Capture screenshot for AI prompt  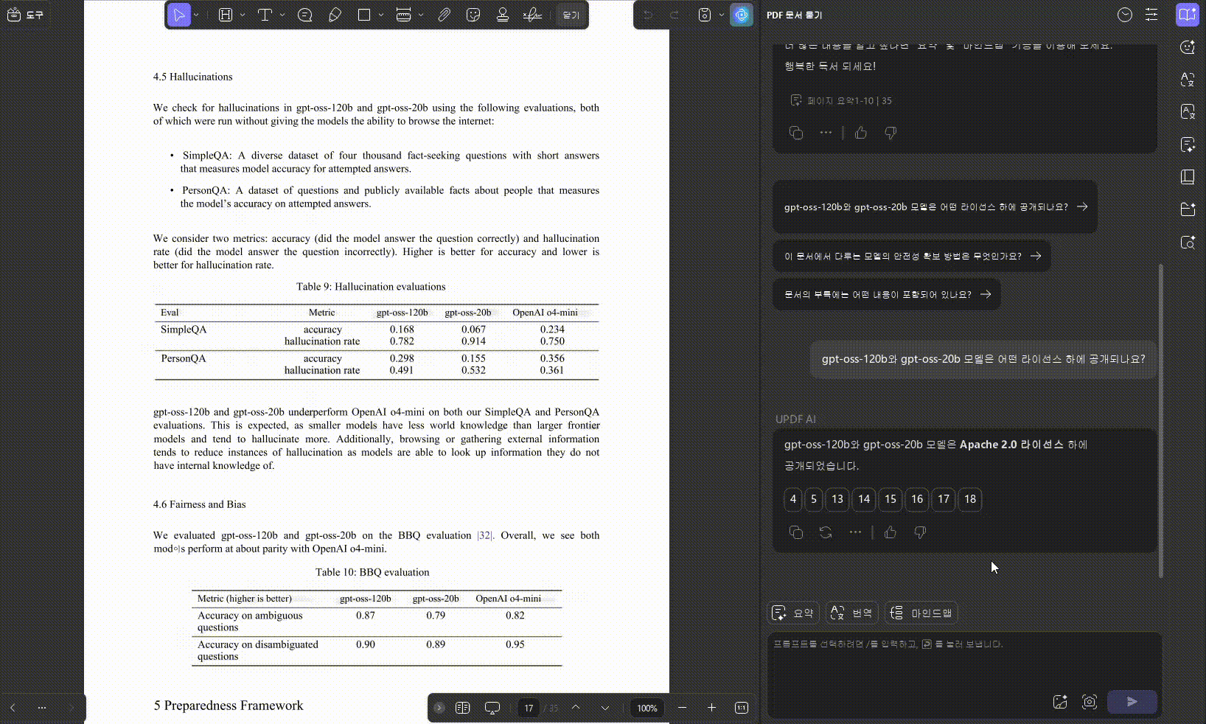(x=1090, y=702)
